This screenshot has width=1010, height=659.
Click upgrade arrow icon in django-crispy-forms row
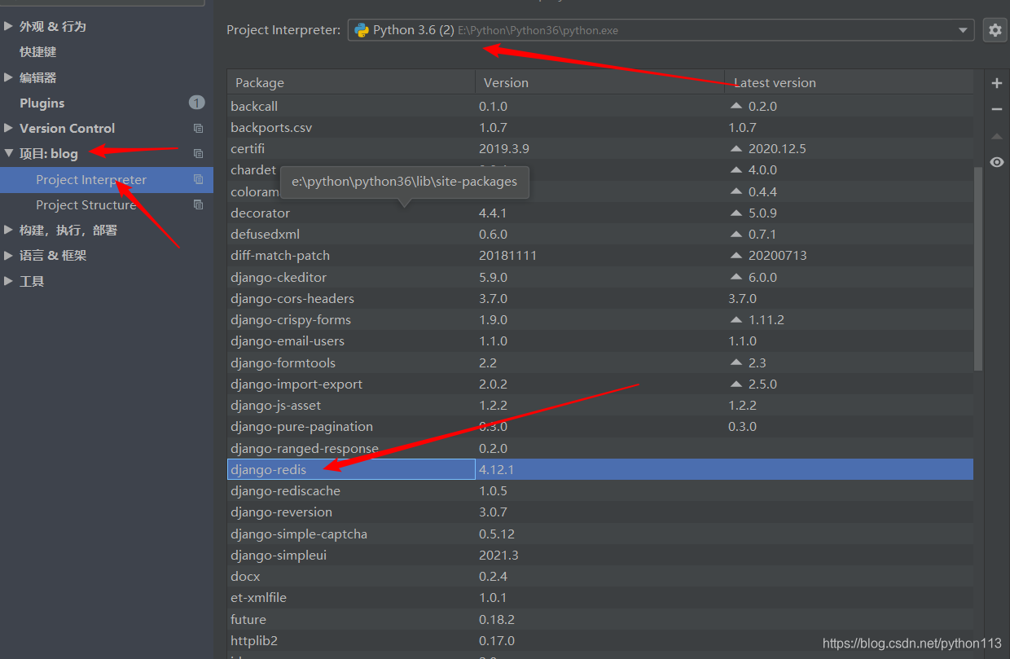736,319
